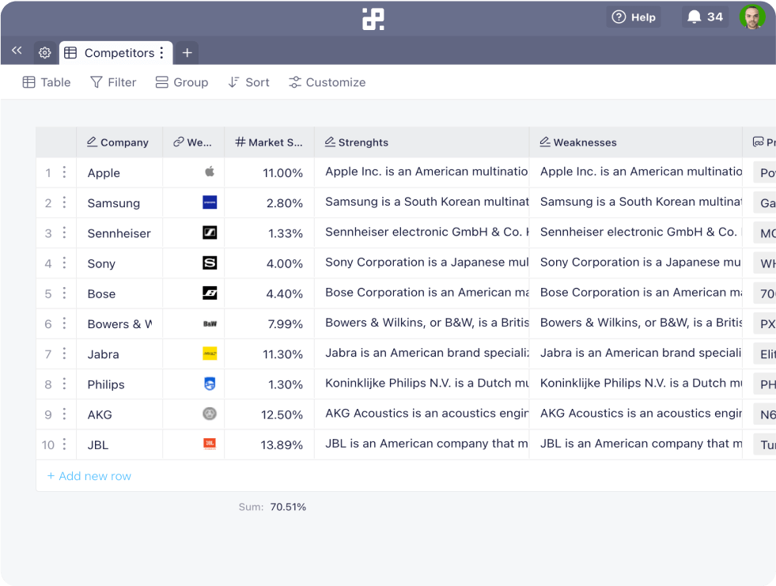
Task: Click the Sum 70.51% summary value
Action: tap(288, 507)
